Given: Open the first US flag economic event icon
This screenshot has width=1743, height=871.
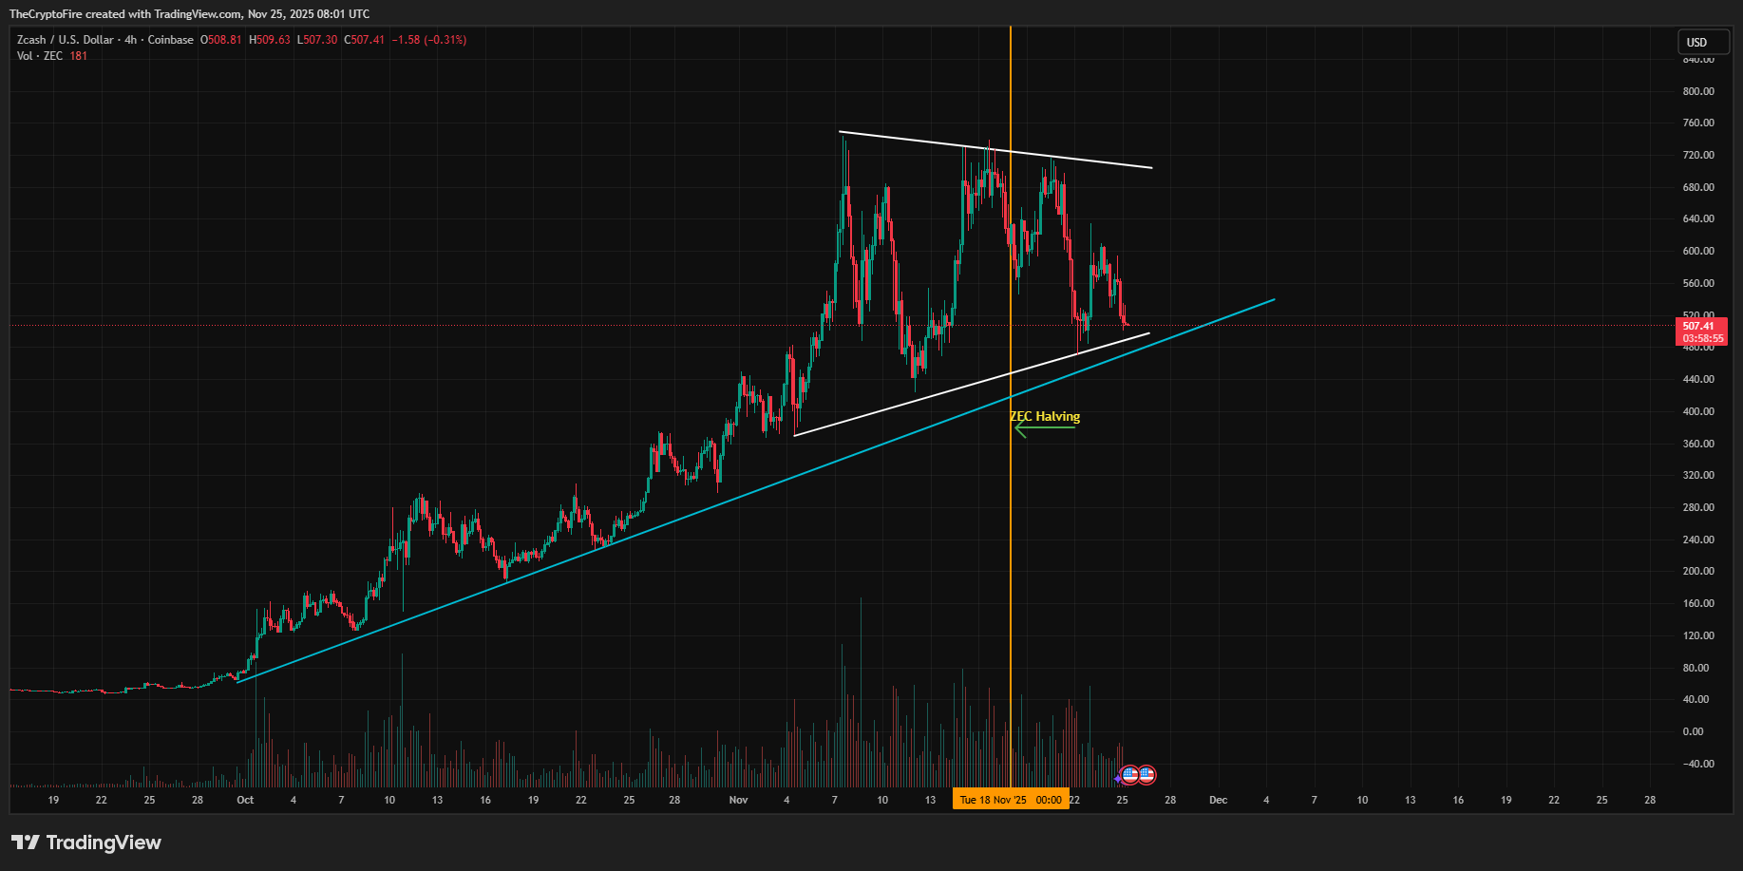Looking at the screenshot, I should (1128, 774).
